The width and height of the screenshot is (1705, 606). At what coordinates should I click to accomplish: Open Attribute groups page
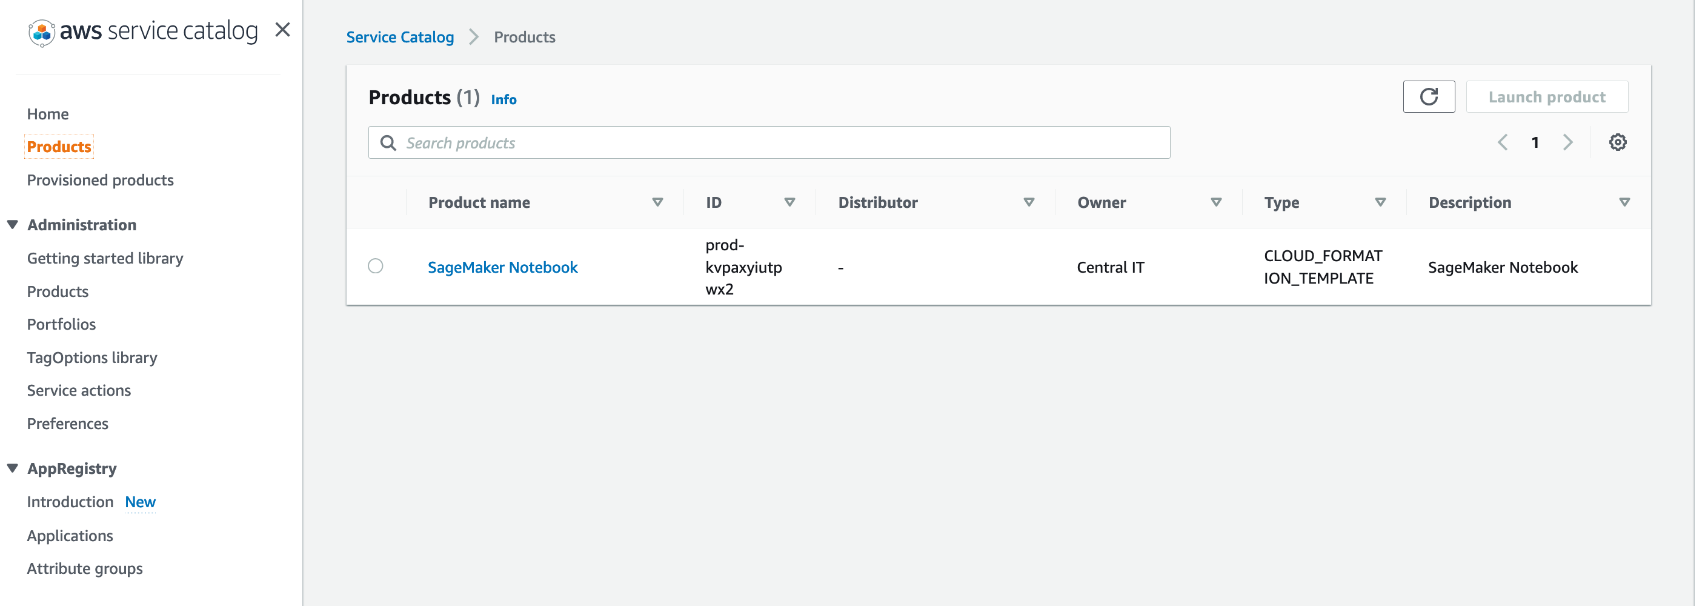point(85,569)
